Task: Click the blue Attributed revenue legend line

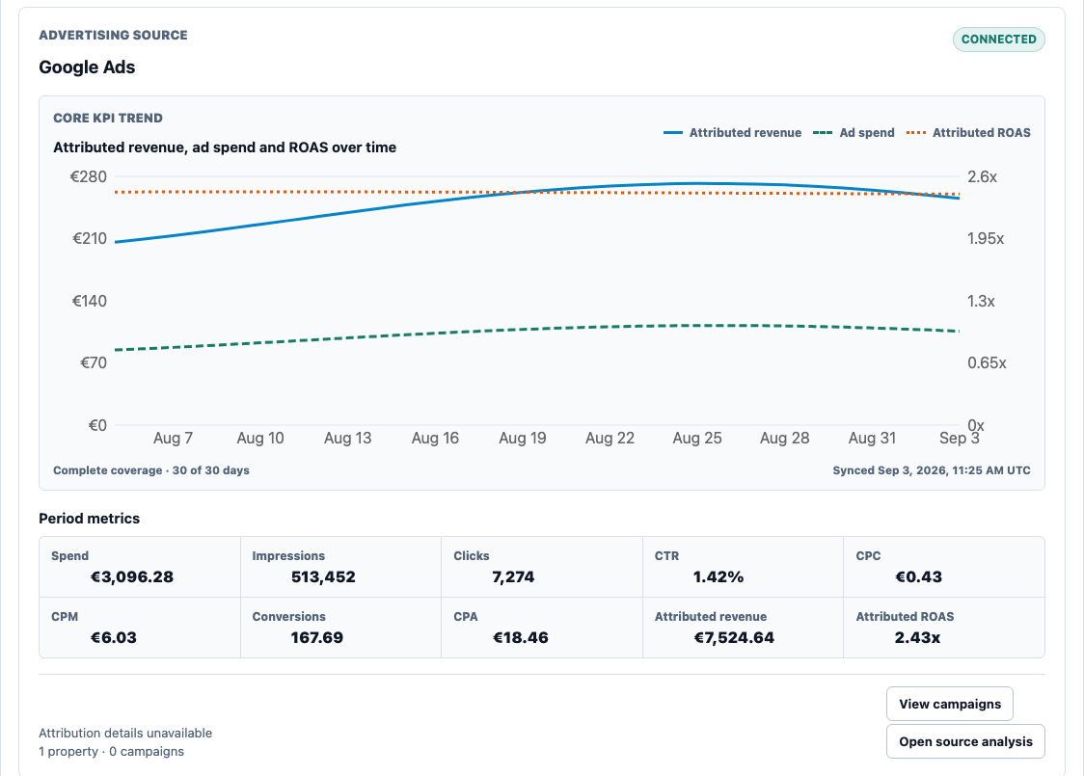Action: [672, 133]
